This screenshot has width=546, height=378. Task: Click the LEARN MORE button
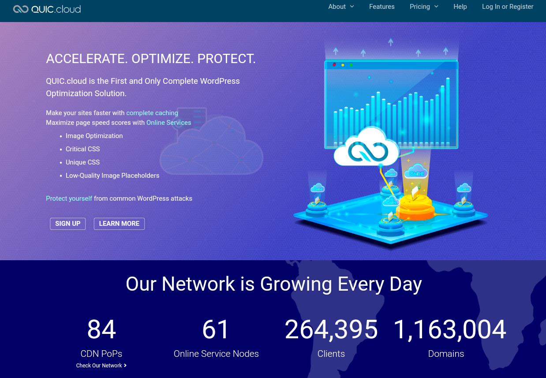(119, 224)
